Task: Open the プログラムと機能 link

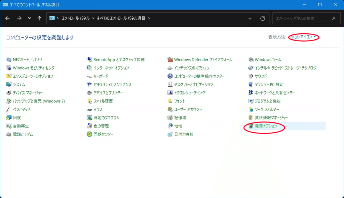Action: pyautogui.click(x=268, y=101)
